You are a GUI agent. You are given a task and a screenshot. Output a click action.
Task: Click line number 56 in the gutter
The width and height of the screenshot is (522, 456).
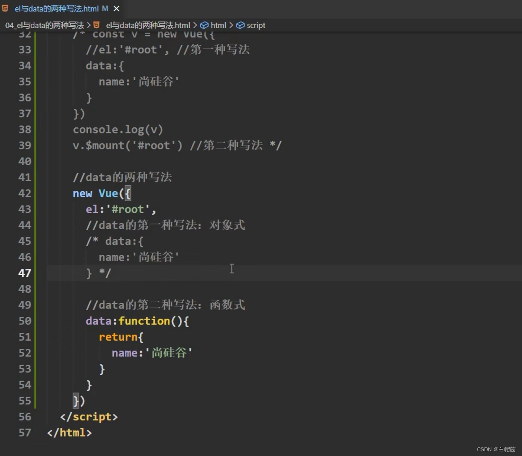(x=25, y=417)
